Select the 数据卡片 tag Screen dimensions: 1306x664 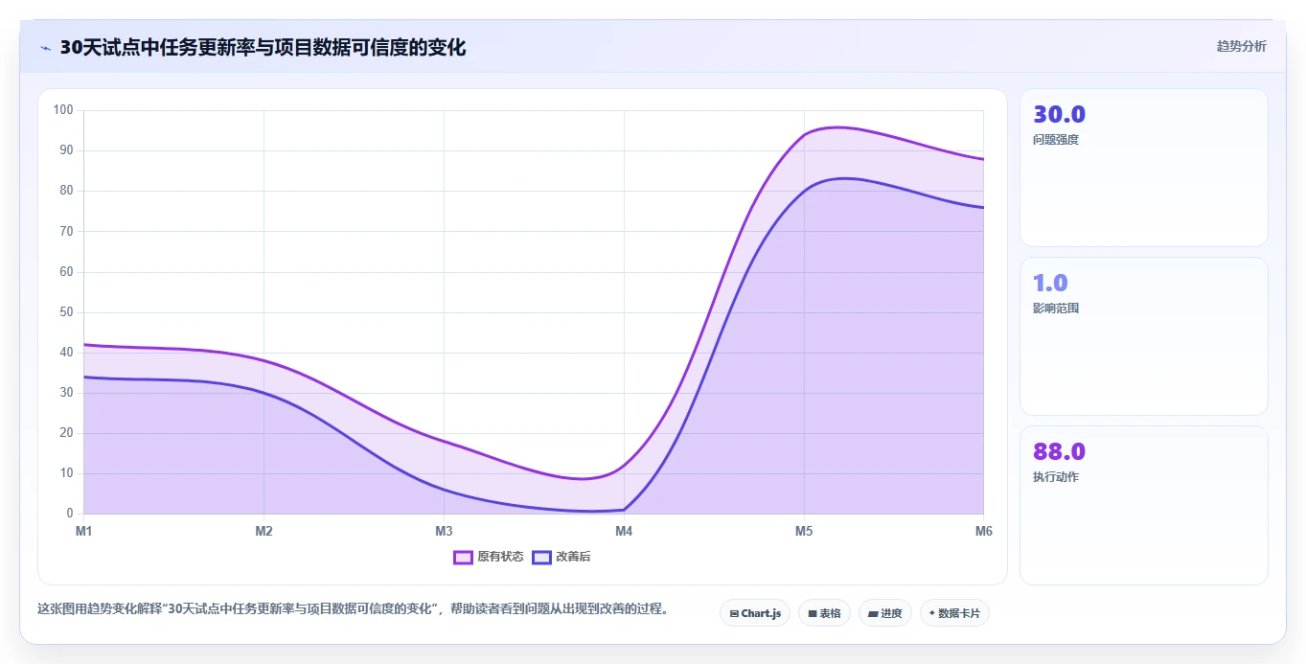[954, 613]
